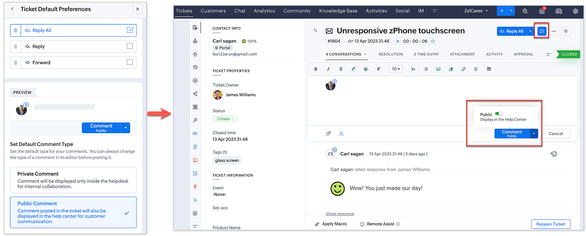This screenshot has height=236, width=586.
Task: Open the gamepad icon in top bar
Action: point(559,11)
